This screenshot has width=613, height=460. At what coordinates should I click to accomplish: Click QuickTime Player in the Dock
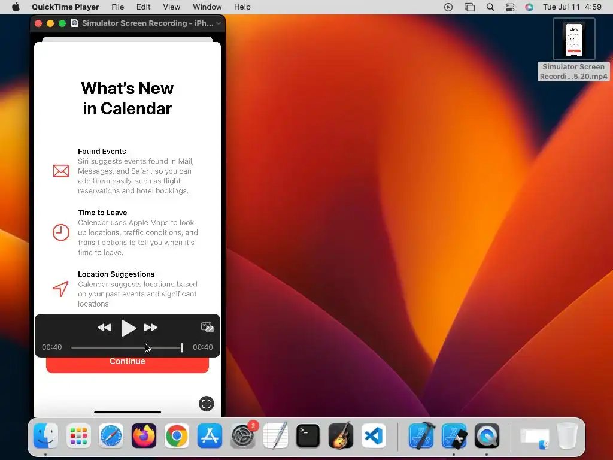click(x=487, y=436)
